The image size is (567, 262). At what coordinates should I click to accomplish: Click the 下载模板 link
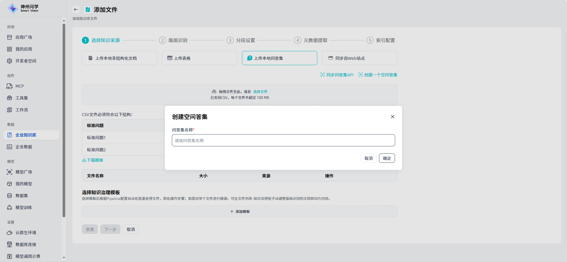coord(93,160)
